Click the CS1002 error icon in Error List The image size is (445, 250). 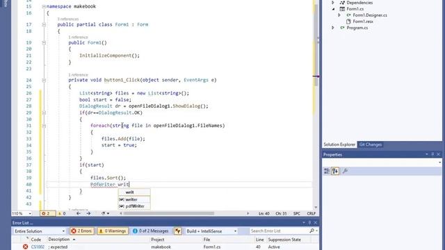point(25,247)
